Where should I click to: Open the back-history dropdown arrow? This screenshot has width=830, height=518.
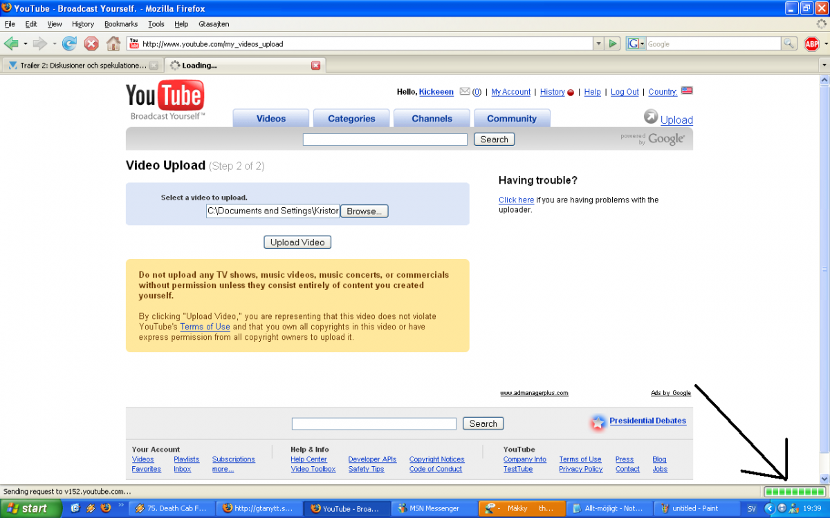point(26,44)
